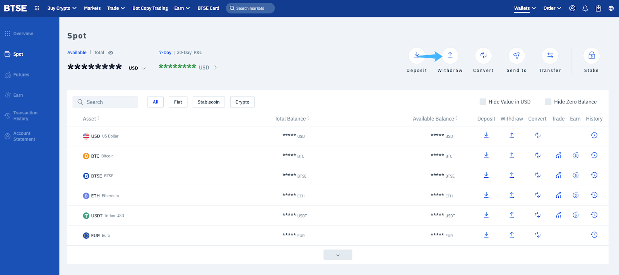Screen dimensions: 619x275
Task: Click the BTC Bitcoin asset name
Action: coord(98,156)
